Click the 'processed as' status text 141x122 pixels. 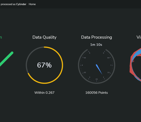[x=8, y=4]
